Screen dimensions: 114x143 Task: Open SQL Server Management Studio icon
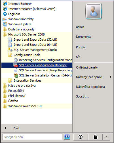click(10, 50)
